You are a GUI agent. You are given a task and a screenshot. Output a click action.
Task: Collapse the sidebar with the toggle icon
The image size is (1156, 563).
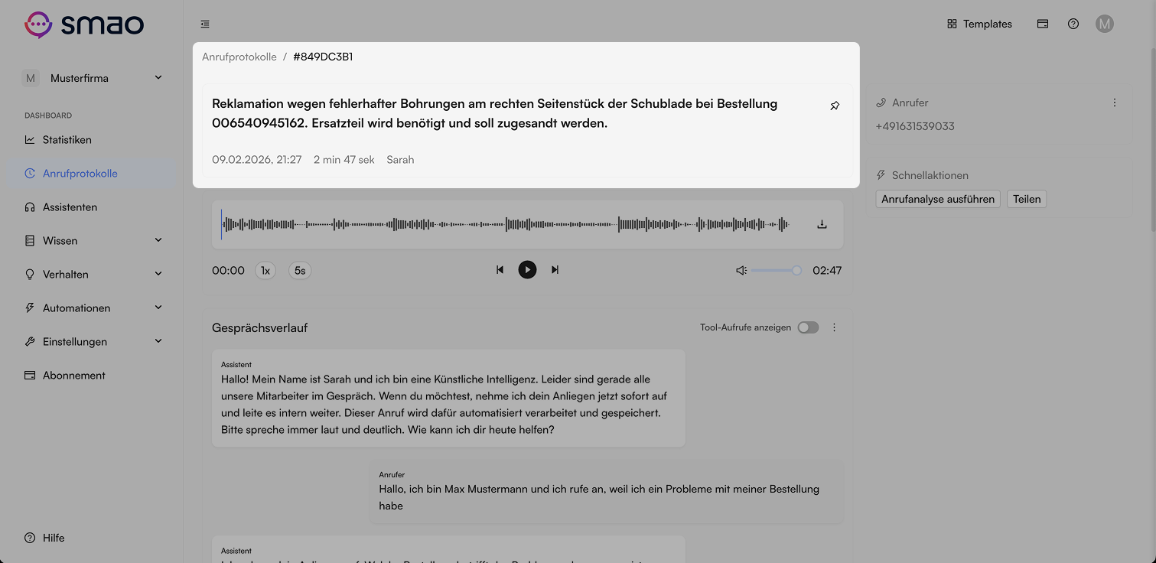click(x=205, y=24)
